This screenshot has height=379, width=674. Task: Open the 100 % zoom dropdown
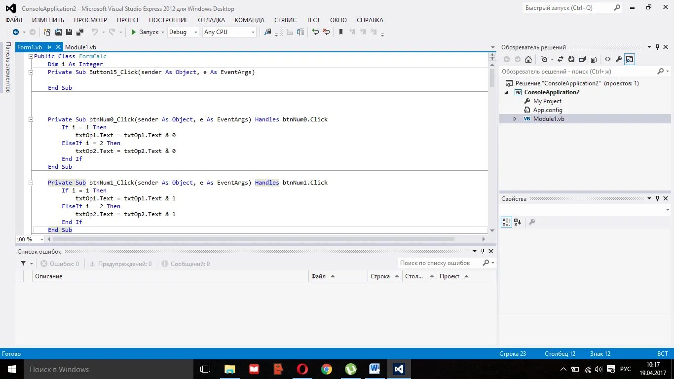[x=41, y=239]
